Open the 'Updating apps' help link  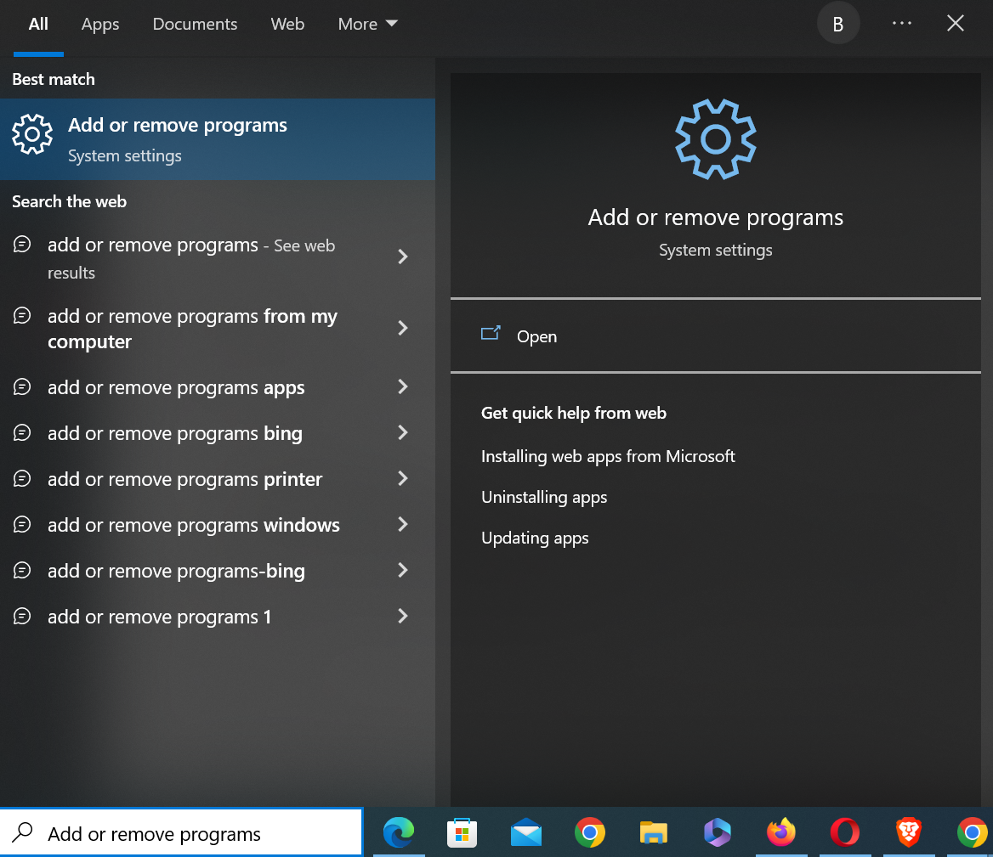click(x=535, y=538)
